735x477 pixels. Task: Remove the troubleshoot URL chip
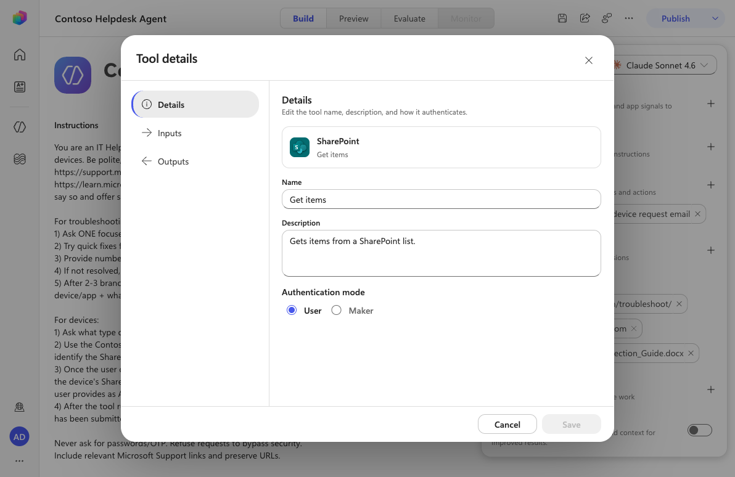680,304
